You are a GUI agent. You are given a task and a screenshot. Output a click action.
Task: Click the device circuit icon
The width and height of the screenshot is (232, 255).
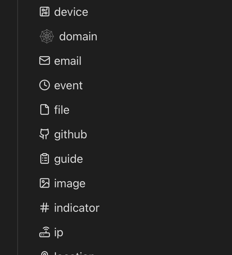45,12
